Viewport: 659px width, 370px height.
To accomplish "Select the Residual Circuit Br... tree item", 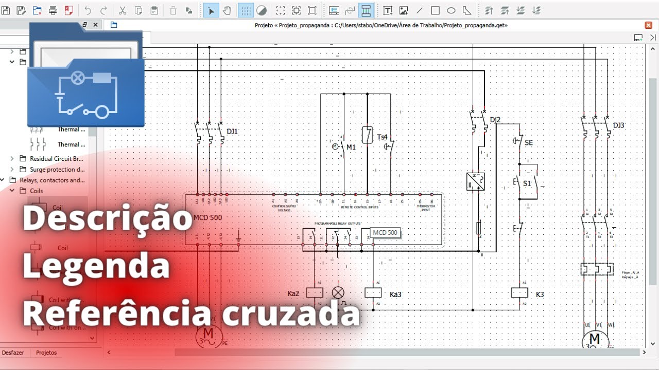I will pos(57,159).
